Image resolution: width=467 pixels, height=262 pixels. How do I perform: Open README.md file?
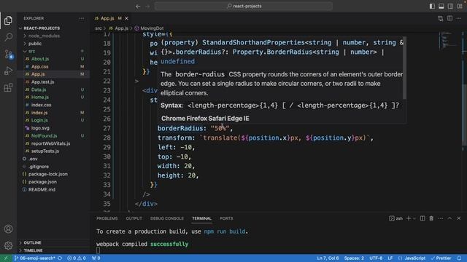tap(42, 189)
